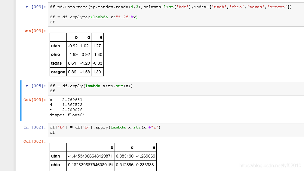Select the 'utah' row header in first table
This screenshot has height=171, width=304.
point(58,46)
